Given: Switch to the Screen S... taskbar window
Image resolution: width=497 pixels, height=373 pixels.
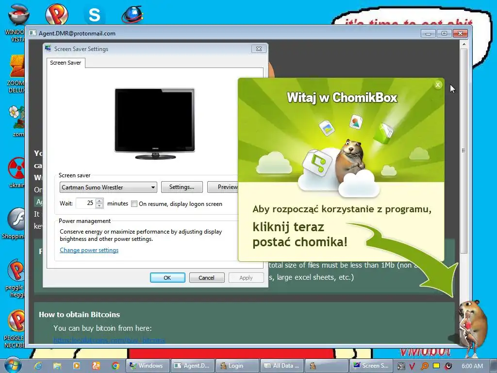Looking at the screenshot, I should pyautogui.click(x=371, y=366).
